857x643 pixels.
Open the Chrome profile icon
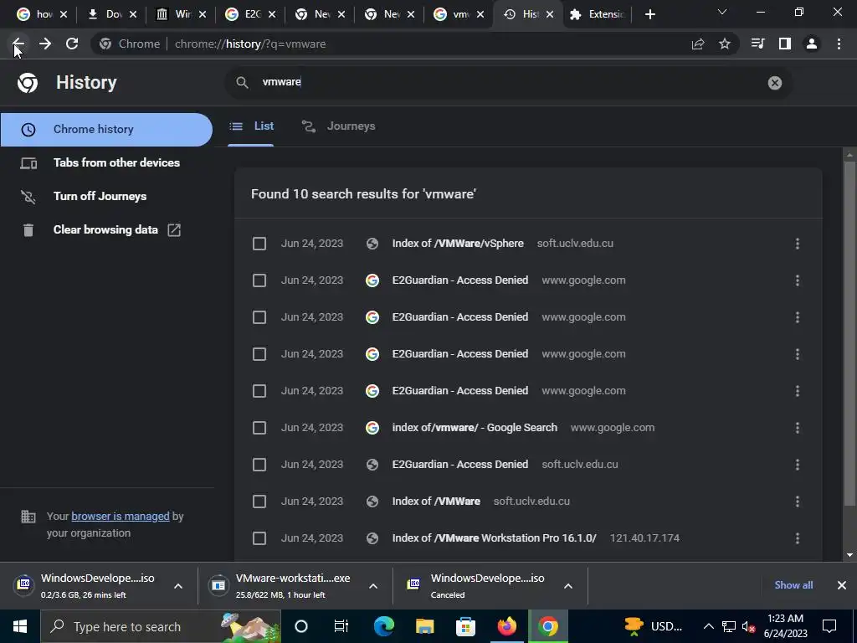[812, 44]
